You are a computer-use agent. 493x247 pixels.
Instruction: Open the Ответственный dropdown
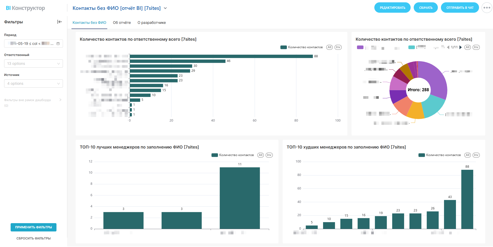(x=33, y=63)
